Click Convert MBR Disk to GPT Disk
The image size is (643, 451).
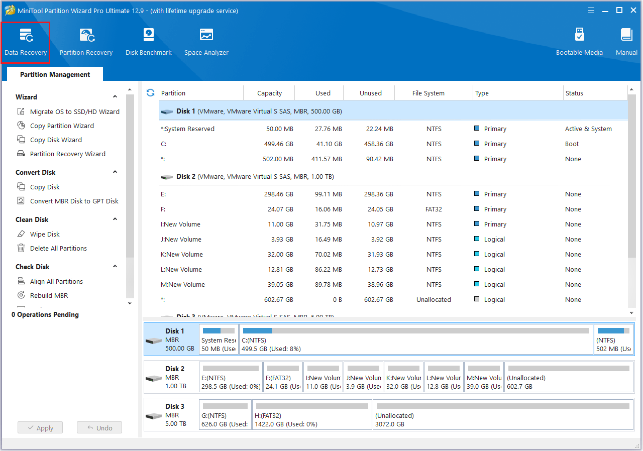pos(74,201)
